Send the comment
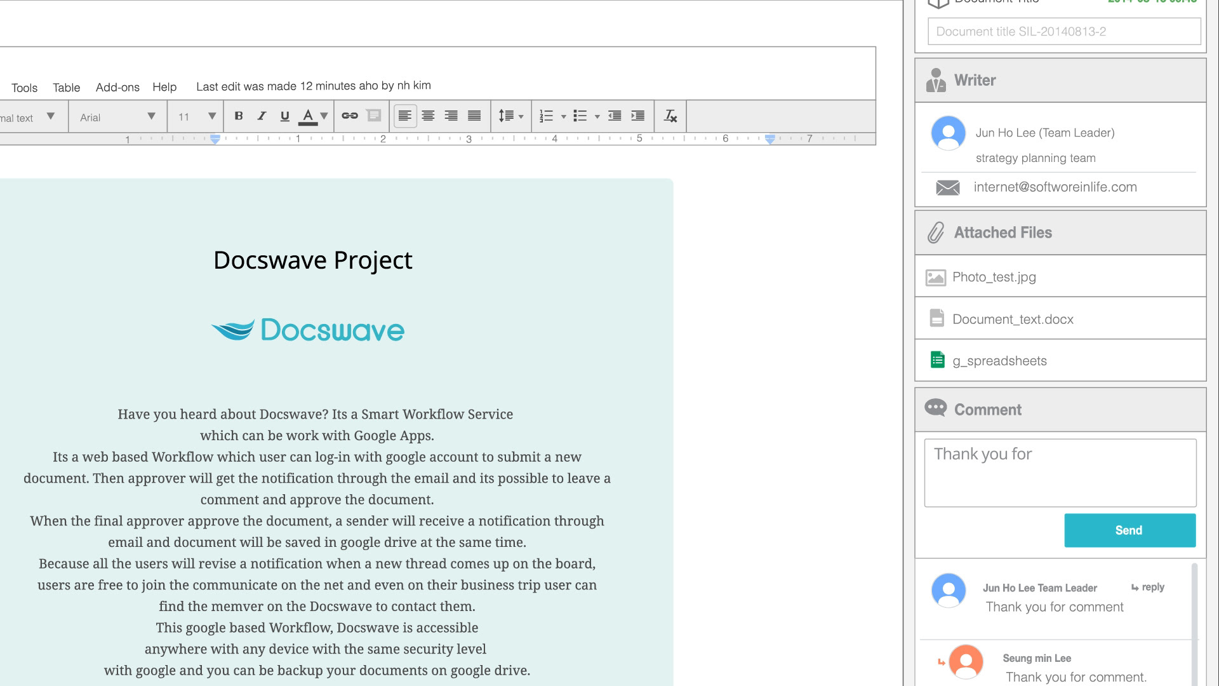 tap(1130, 530)
